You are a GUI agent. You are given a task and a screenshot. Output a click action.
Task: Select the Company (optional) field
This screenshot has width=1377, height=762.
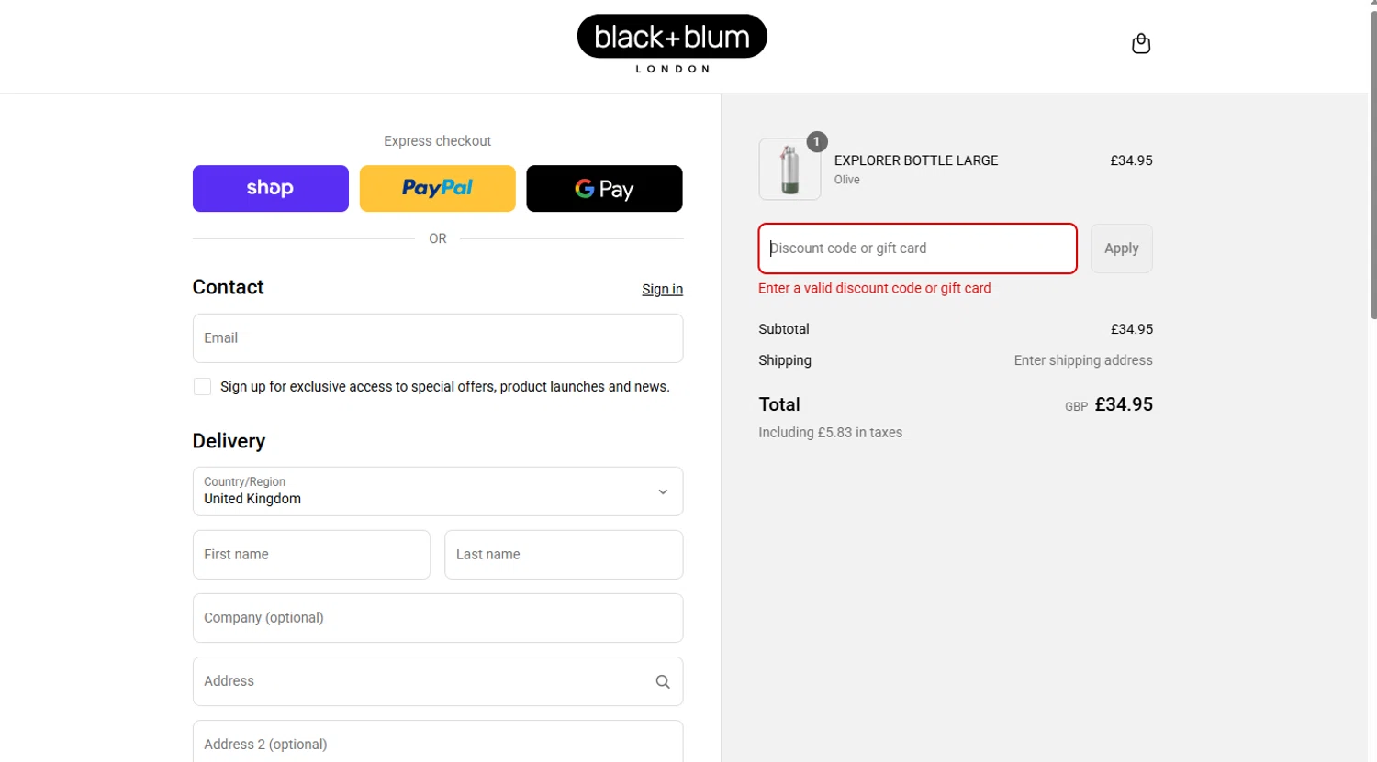point(438,618)
